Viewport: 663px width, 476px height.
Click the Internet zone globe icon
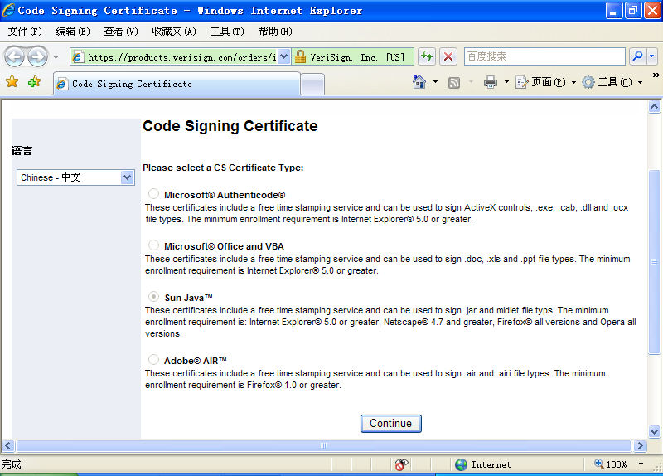pos(461,464)
